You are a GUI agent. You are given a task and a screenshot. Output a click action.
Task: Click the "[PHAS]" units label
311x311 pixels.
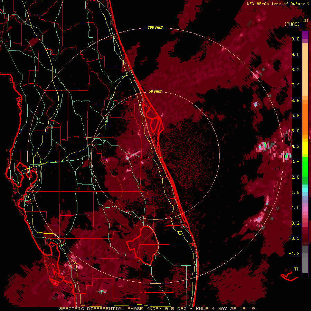(x=292, y=24)
